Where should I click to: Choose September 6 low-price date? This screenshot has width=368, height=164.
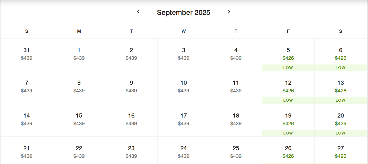(341, 55)
